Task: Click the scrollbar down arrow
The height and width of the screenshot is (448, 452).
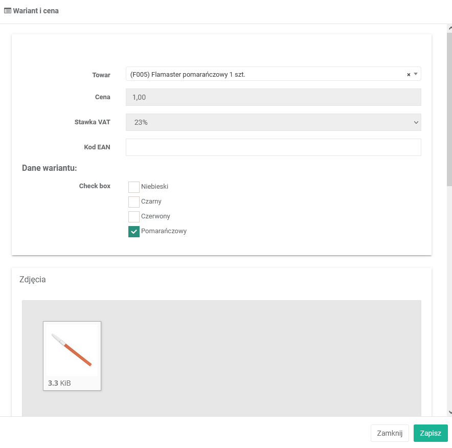Action: click(x=449, y=412)
